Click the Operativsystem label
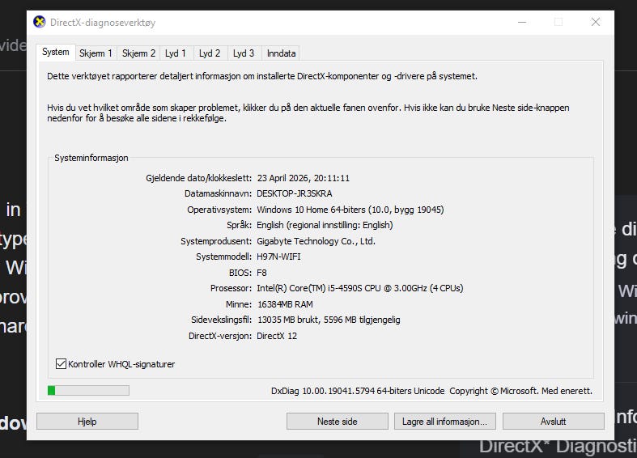 (x=219, y=210)
